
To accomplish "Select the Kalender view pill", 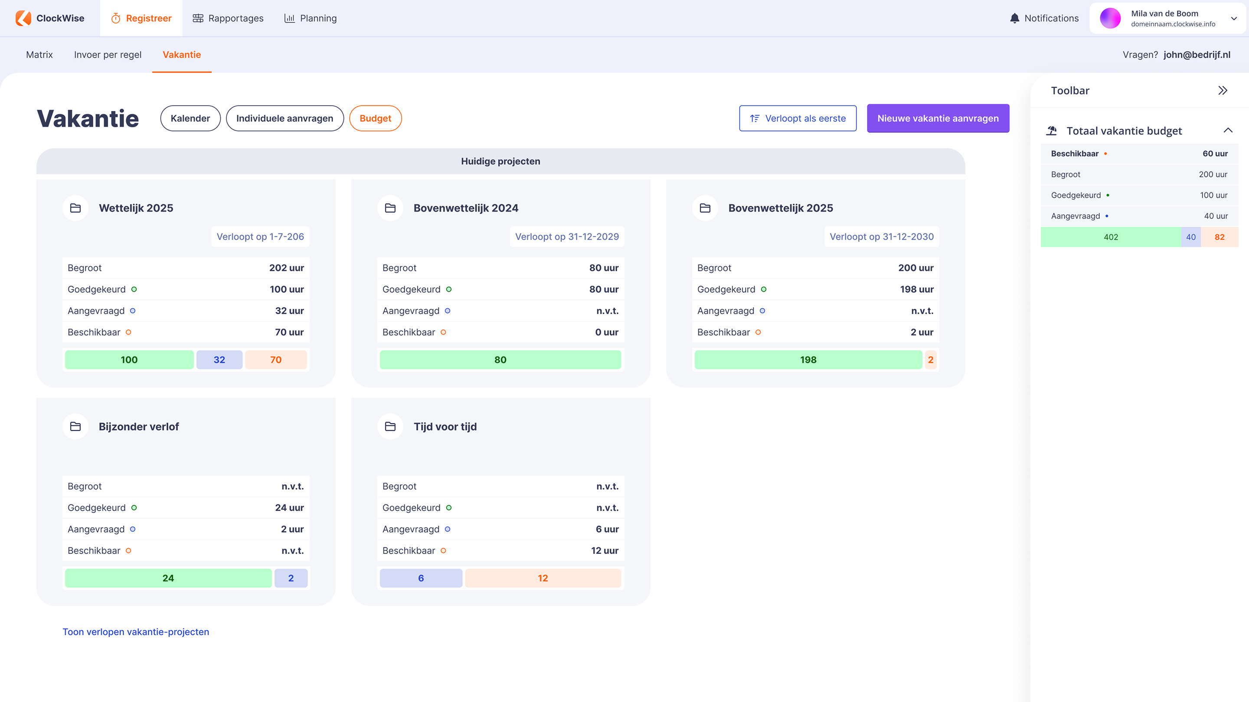I will point(190,118).
